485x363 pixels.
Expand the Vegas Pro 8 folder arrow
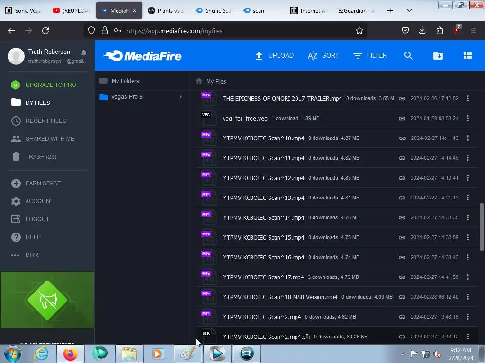tap(180, 97)
